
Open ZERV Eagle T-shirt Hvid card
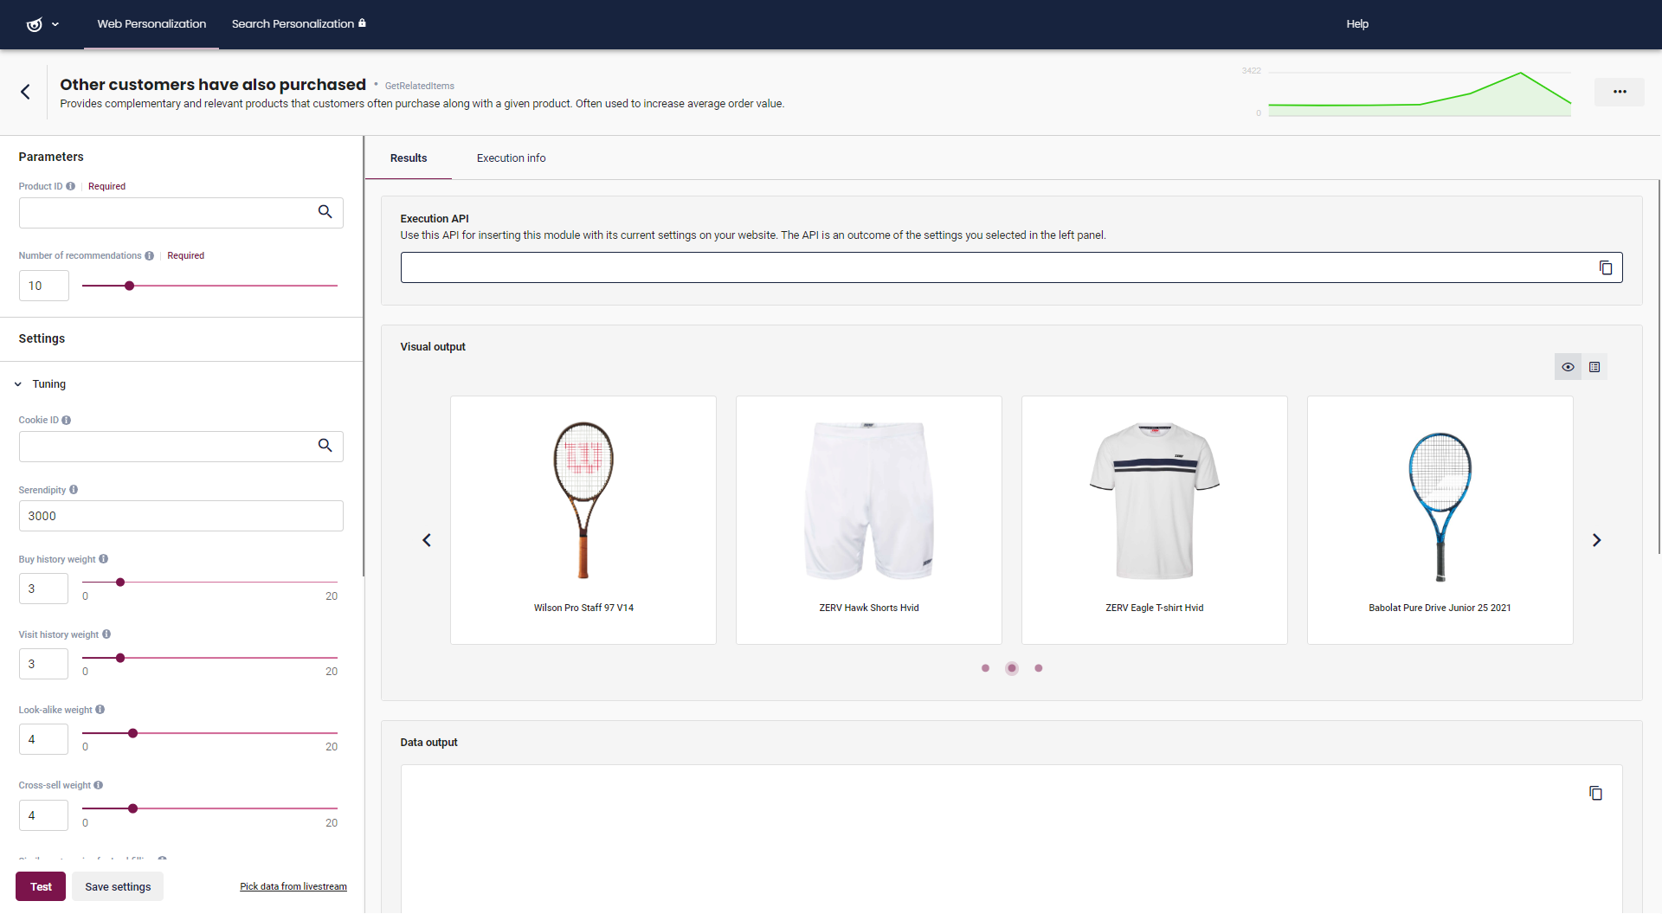point(1155,520)
